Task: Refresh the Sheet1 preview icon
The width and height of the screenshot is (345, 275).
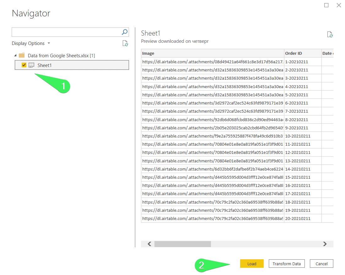Action: [x=330, y=34]
